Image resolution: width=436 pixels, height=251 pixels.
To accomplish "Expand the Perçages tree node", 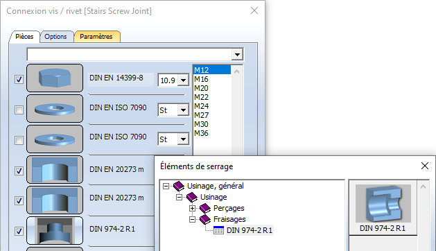I will click(192, 208).
